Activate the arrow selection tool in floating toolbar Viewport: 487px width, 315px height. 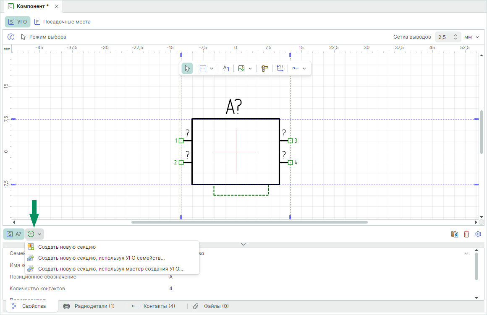pos(188,68)
